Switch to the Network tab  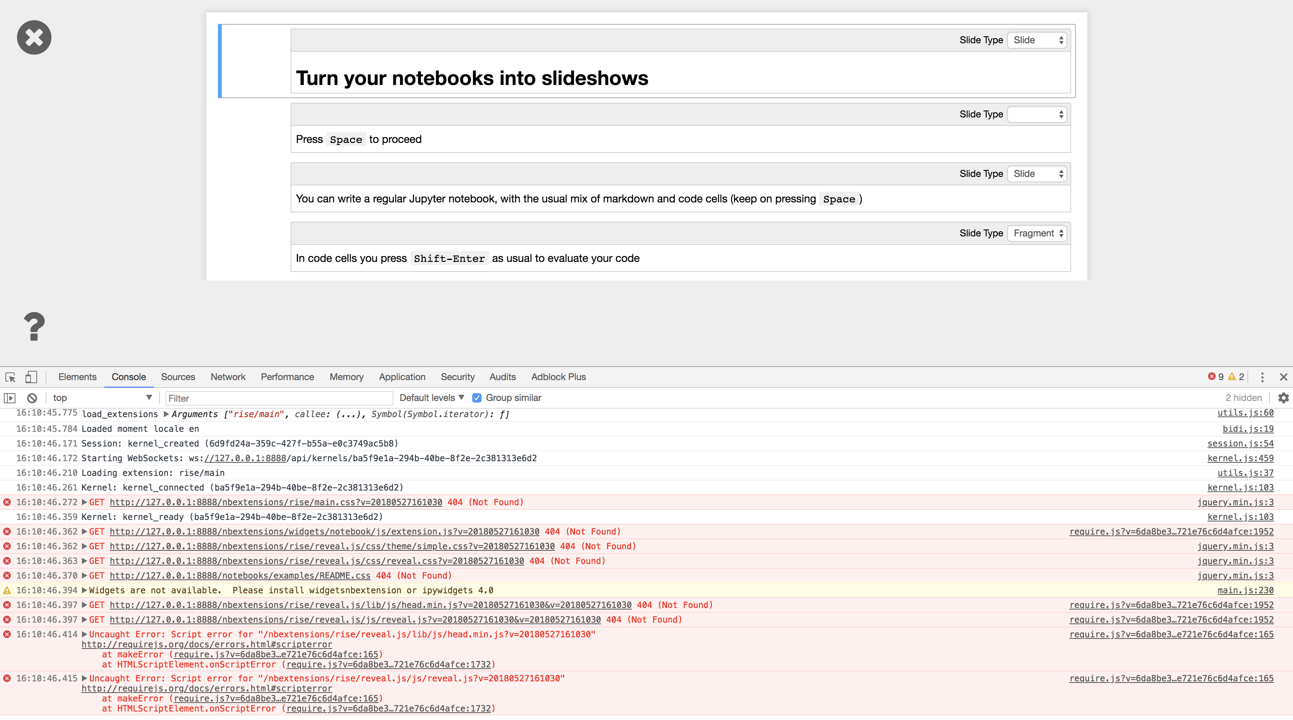point(228,377)
